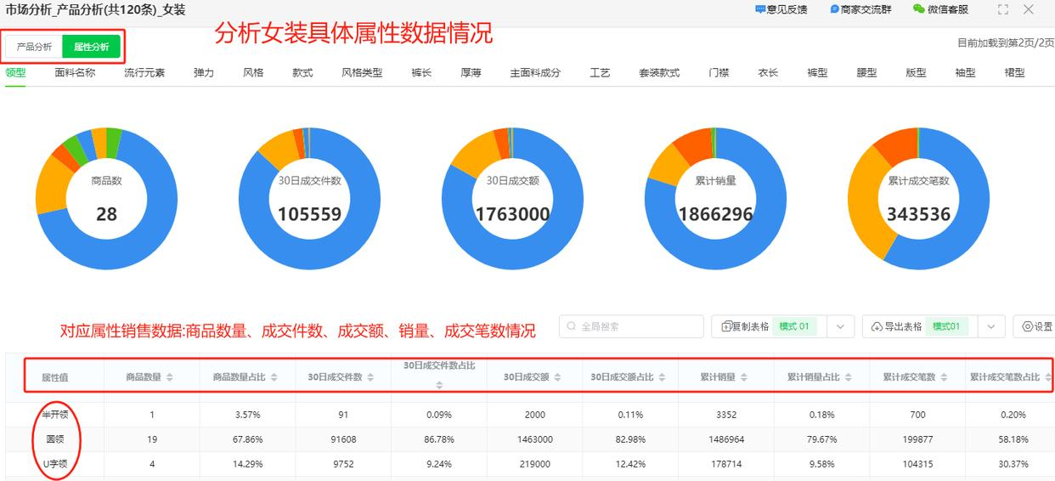The image size is (1055, 481).
Task: Toggle the fullscreen expand icon
Action: (x=1003, y=9)
